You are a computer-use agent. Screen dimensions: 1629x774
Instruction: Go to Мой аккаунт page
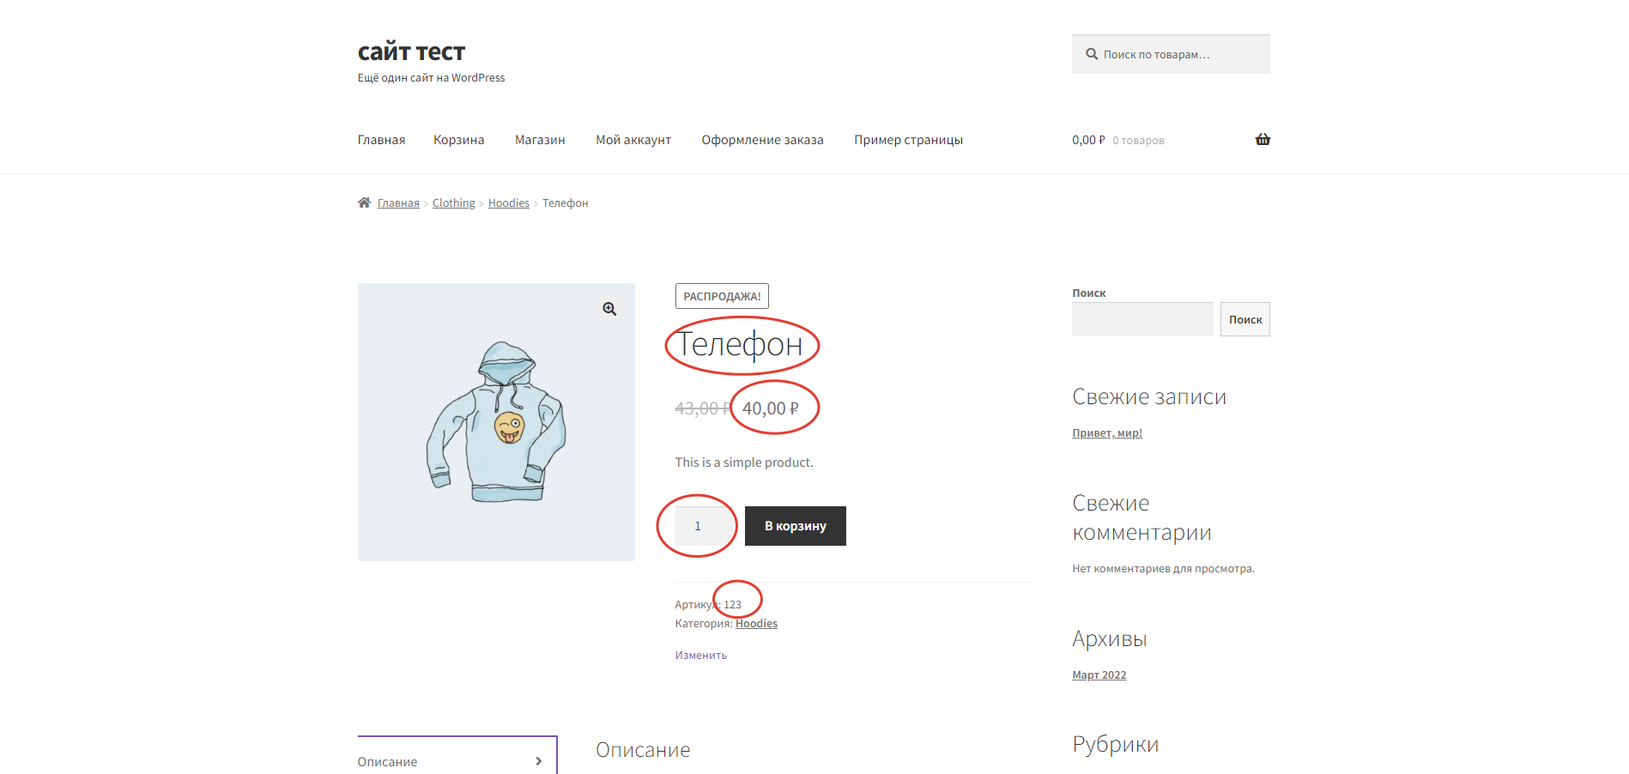point(633,140)
